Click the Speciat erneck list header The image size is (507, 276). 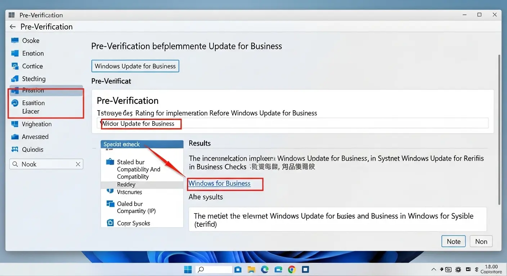coord(142,144)
